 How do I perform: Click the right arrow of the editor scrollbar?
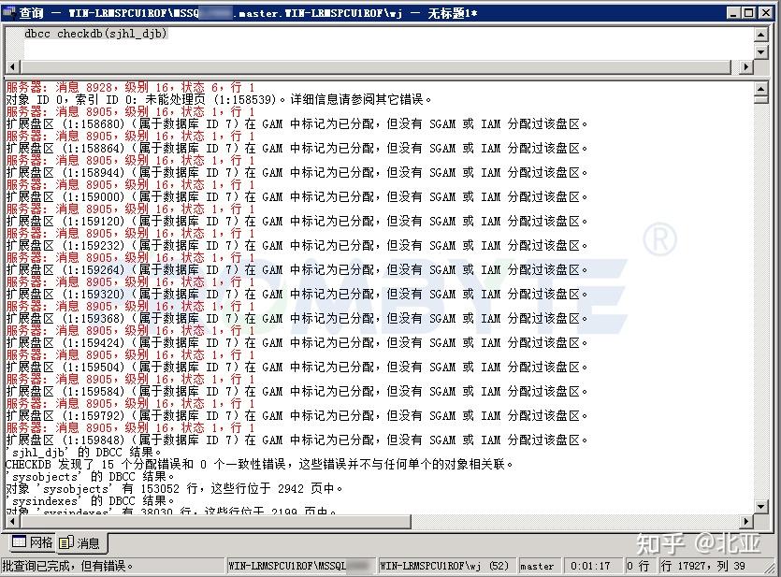(x=747, y=66)
